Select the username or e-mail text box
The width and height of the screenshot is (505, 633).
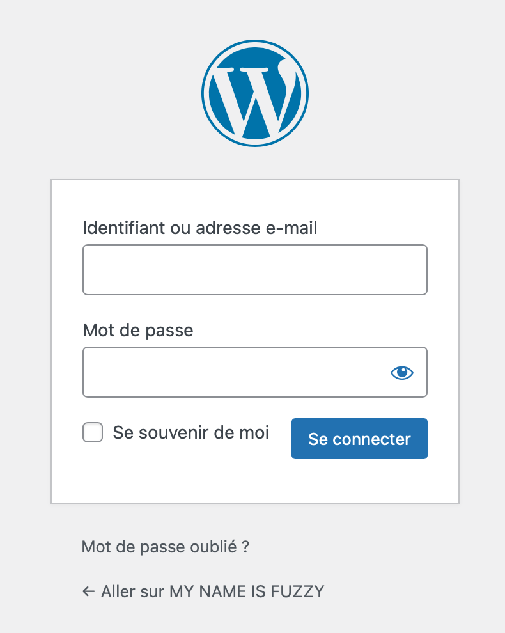(254, 270)
